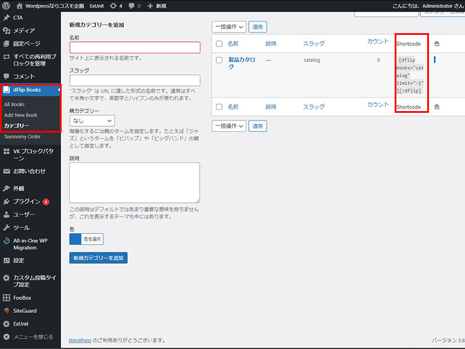Open Taxonomy Order submenu item

point(22,137)
